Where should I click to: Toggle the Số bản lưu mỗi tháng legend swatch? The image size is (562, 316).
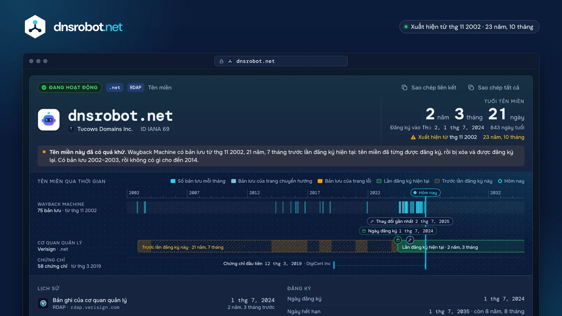pos(173,181)
